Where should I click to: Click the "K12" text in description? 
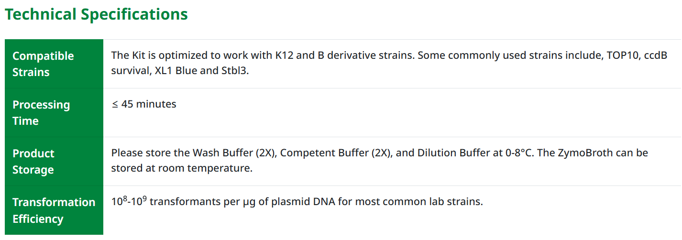[x=284, y=55]
